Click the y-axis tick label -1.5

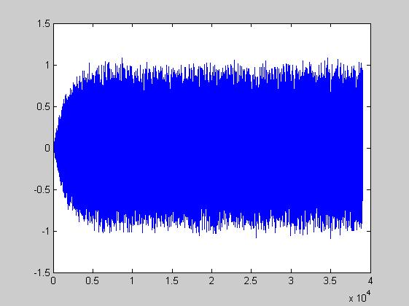tap(42, 273)
